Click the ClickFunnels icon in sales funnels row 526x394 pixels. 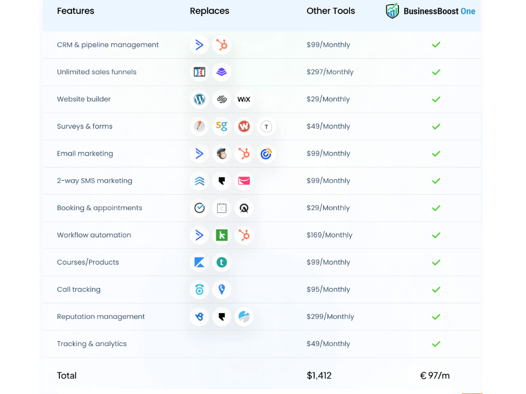click(x=199, y=72)
